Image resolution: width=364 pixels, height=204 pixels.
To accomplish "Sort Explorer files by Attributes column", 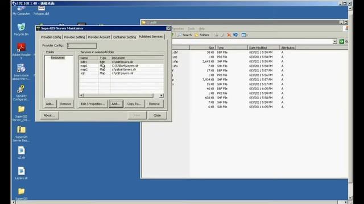I will [x=288, y=48].
